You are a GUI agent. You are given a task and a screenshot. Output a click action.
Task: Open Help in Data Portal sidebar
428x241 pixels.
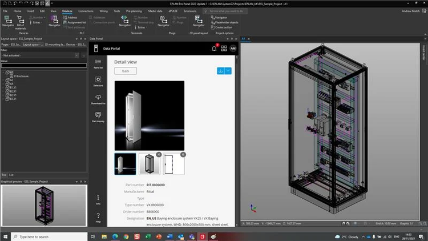pos(98,218)
